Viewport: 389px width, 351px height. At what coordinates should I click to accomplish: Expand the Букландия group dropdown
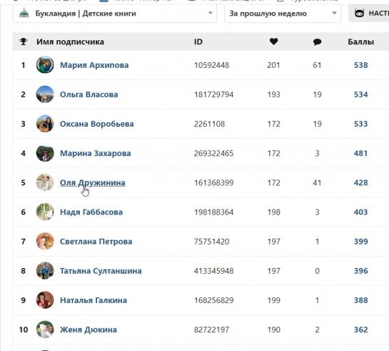(x=114, y=13)
